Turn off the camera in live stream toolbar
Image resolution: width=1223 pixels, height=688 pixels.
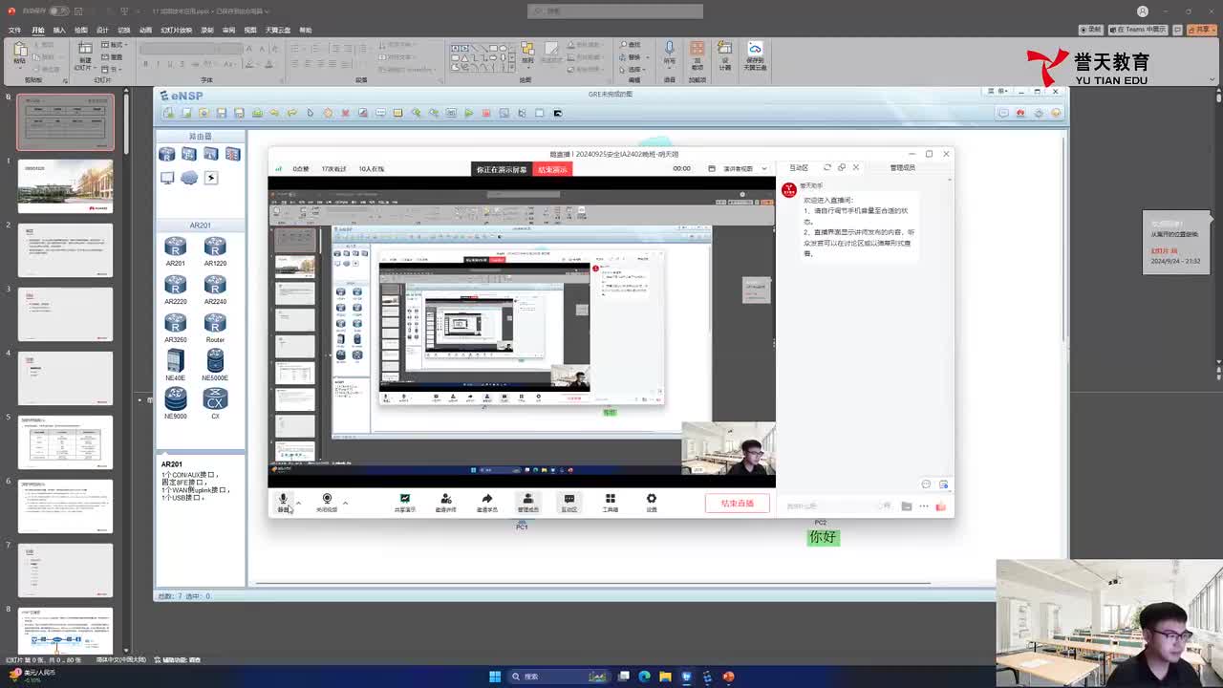coord(327,502)
